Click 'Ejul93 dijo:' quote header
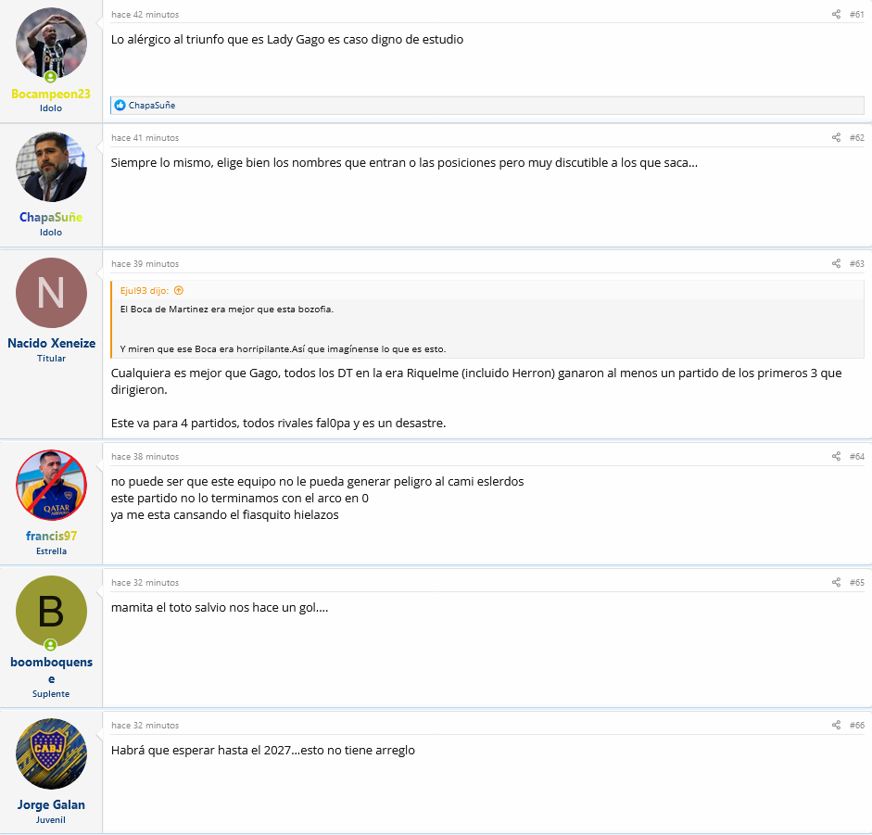This screenshot has height=835, width=872. (x=144, y=290)
